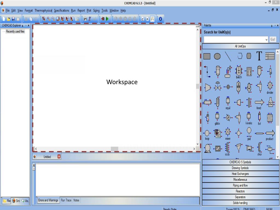Viewport: 280px width, 210px height.
Task: Select the Ellipse drawing tool in palette
Action: [x=217, y=56]
